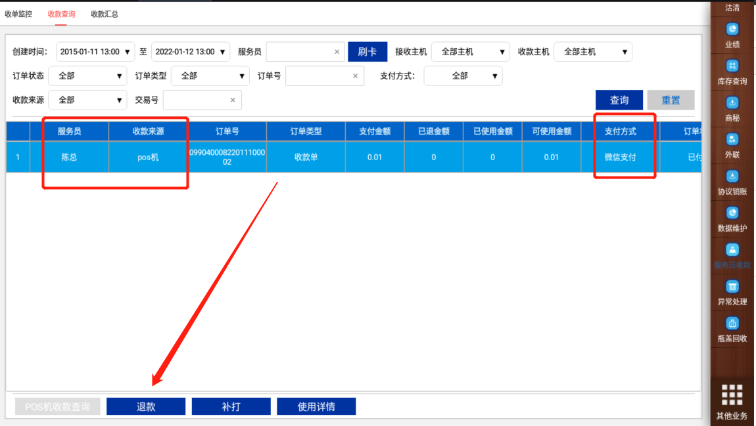Click the 补打 button
756x426 pixels.
(x=231, y=407)
